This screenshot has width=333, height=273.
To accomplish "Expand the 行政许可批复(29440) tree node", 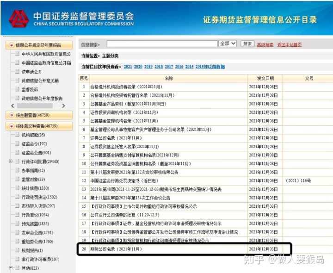I will [x=11, y=161].
